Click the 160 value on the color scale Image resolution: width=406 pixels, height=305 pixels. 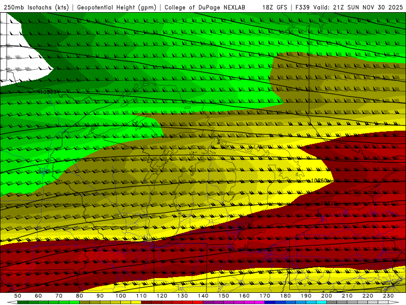pyautogui.click(x=244, y=296)
